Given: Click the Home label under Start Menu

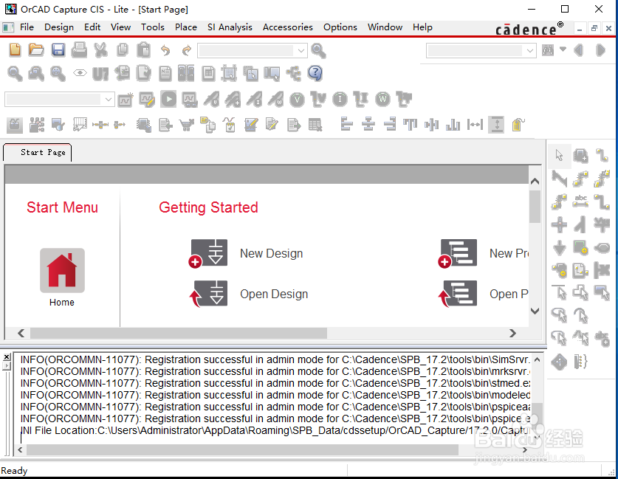Looking at the screenshot, I should 62,302.
